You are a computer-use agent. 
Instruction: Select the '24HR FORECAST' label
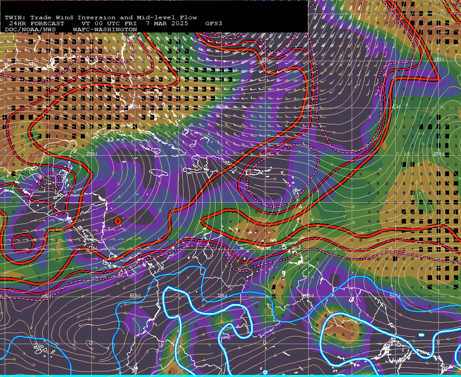[x=36, y=24]
